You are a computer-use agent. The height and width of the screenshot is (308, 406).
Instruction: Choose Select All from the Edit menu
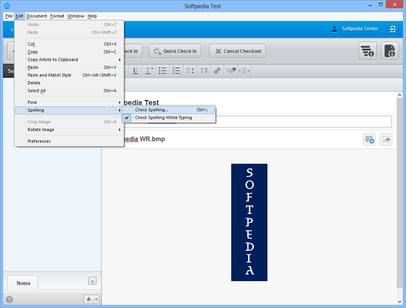pos(69,91)
